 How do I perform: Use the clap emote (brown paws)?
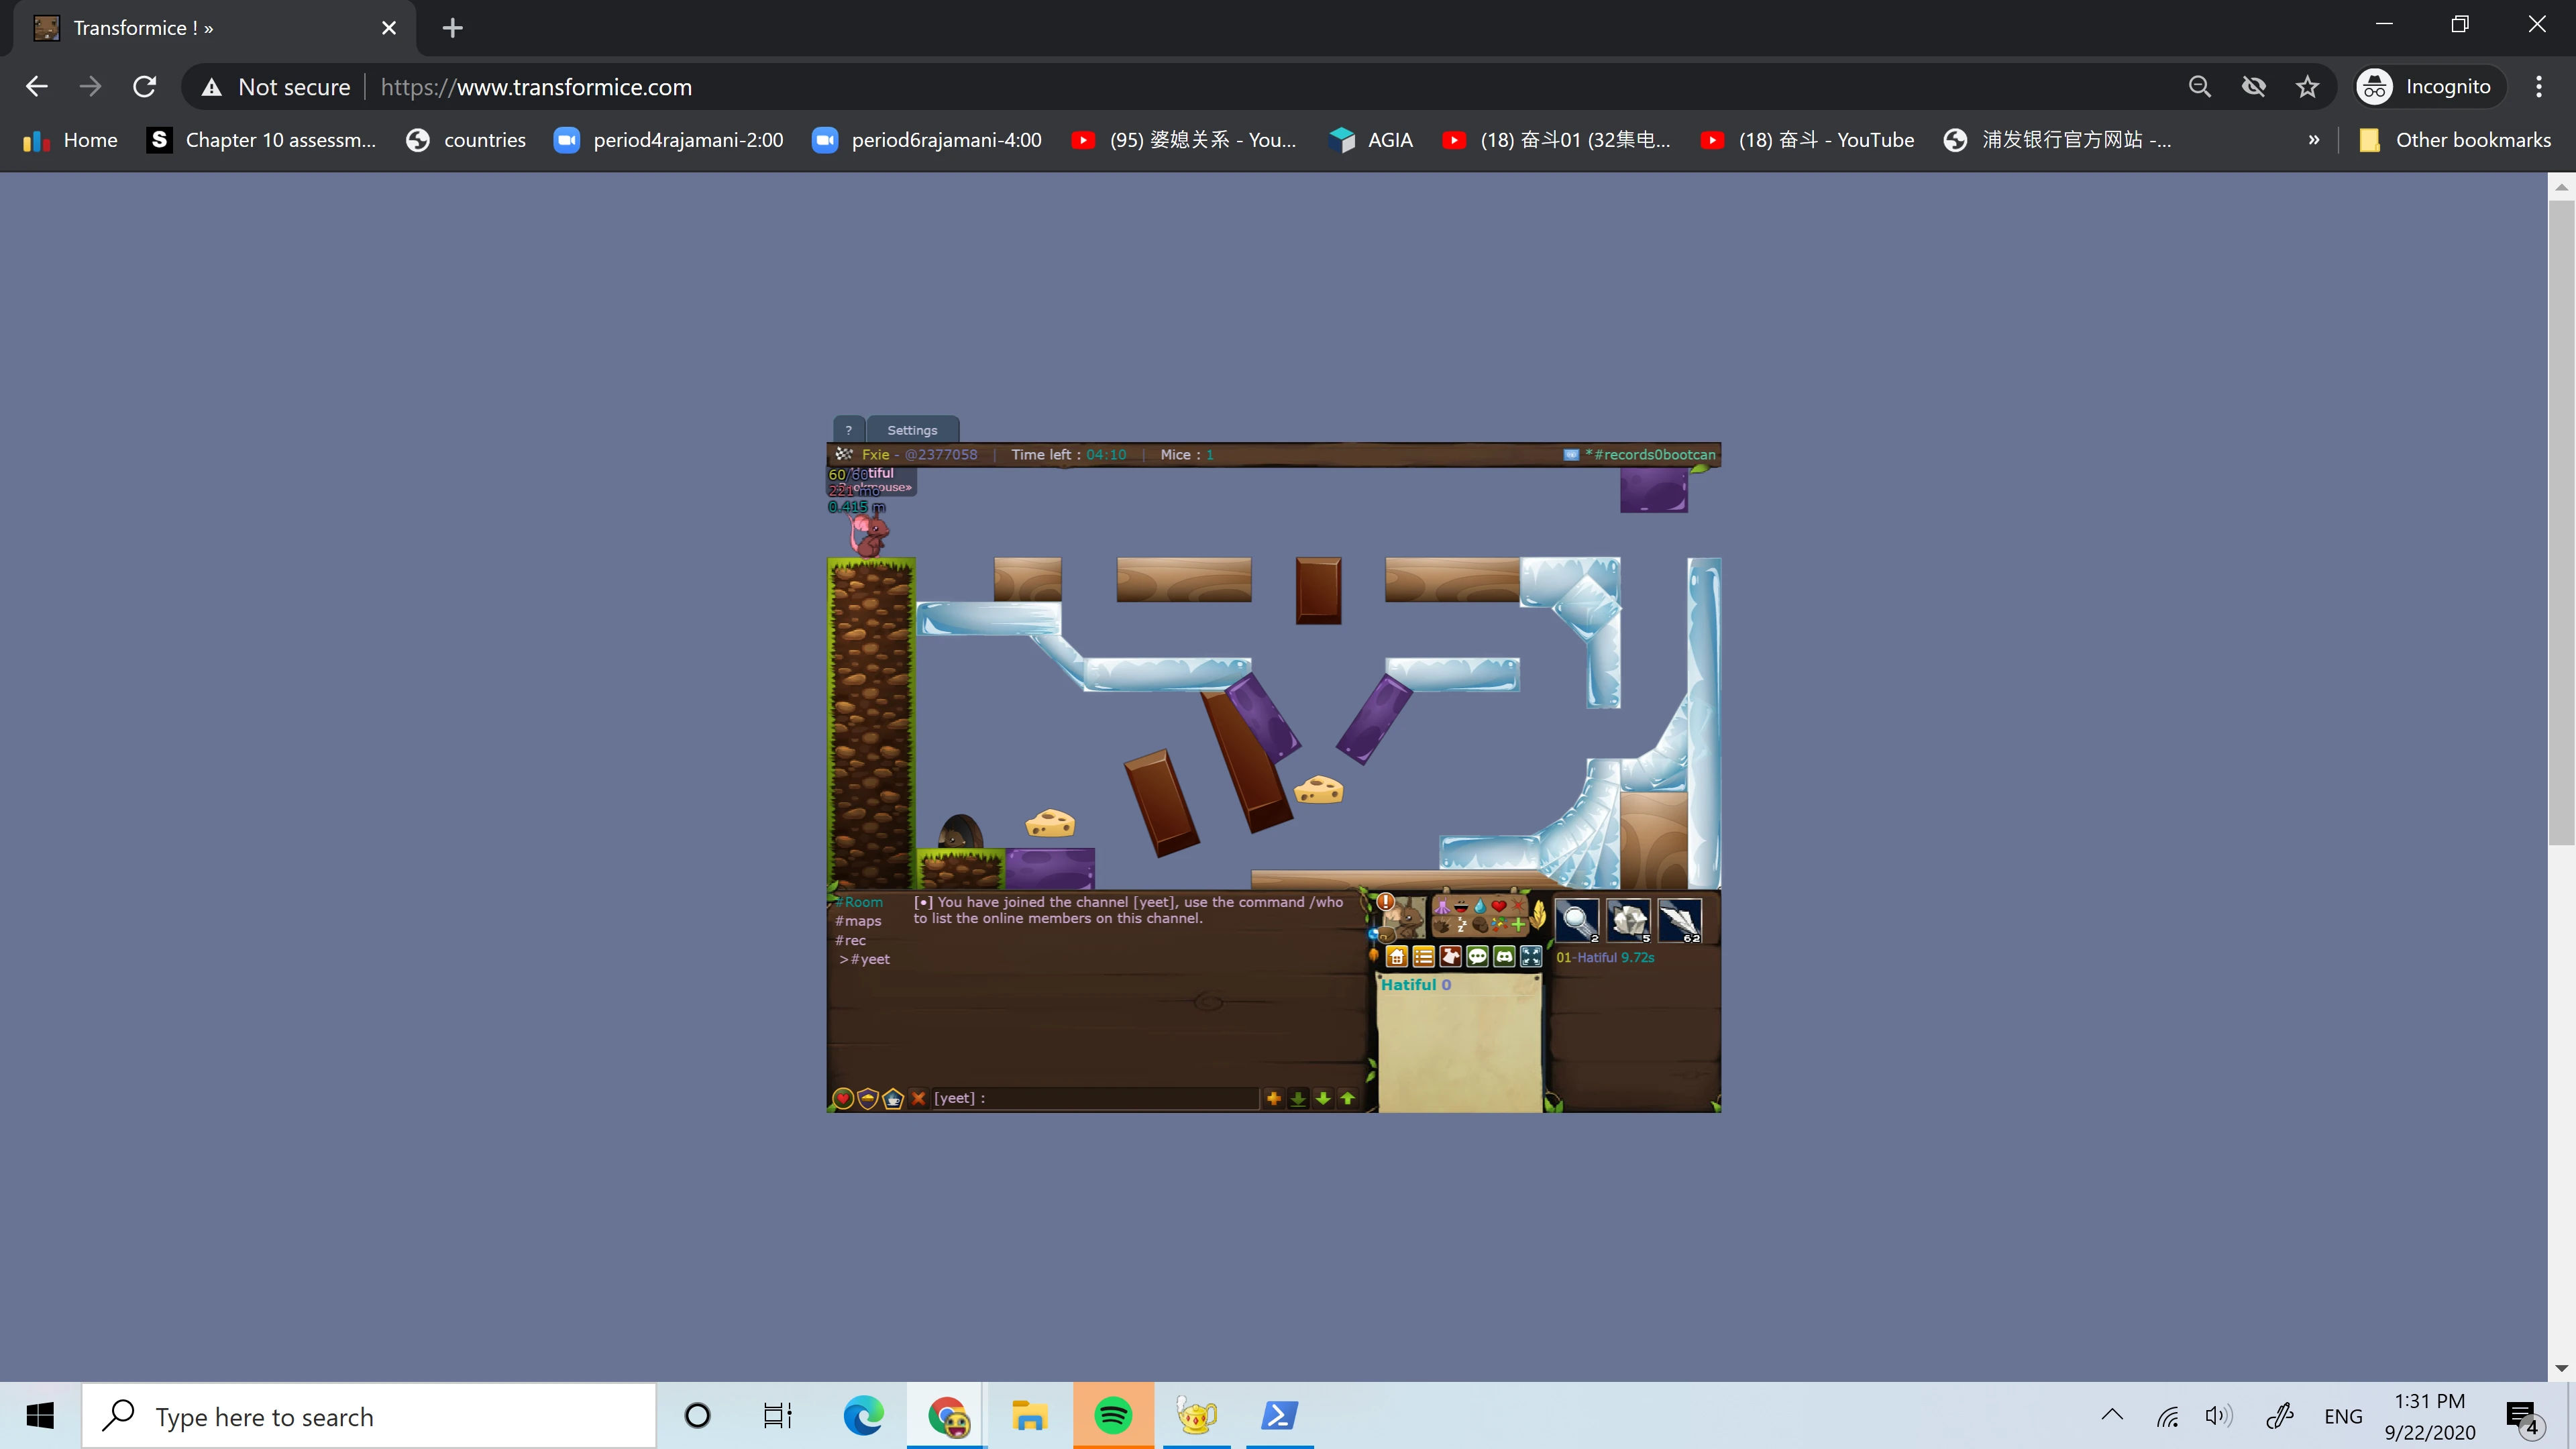pos(1442,925)
